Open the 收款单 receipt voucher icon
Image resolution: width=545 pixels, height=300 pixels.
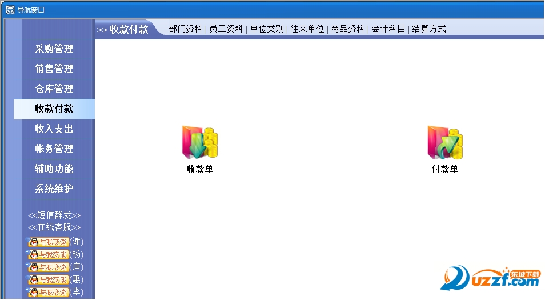pyautogui.click(x=200, y=142)
